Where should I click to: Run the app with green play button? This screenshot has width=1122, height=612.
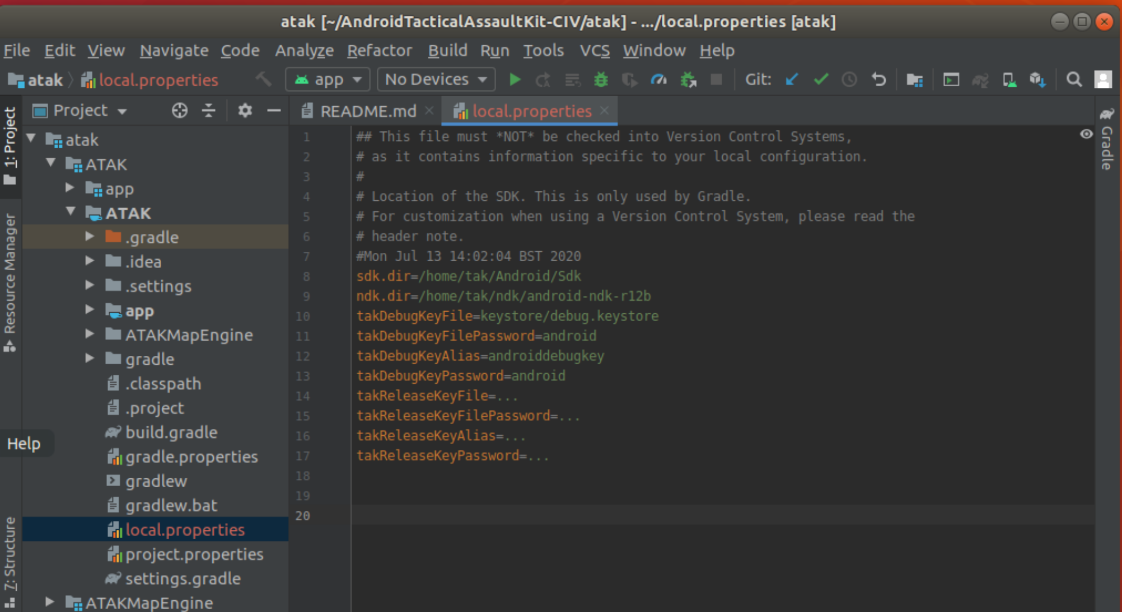pyautogui.click(x=515, y=79)
